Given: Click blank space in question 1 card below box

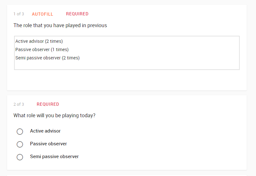Looking at the screenshot, I should click(127, 80).
